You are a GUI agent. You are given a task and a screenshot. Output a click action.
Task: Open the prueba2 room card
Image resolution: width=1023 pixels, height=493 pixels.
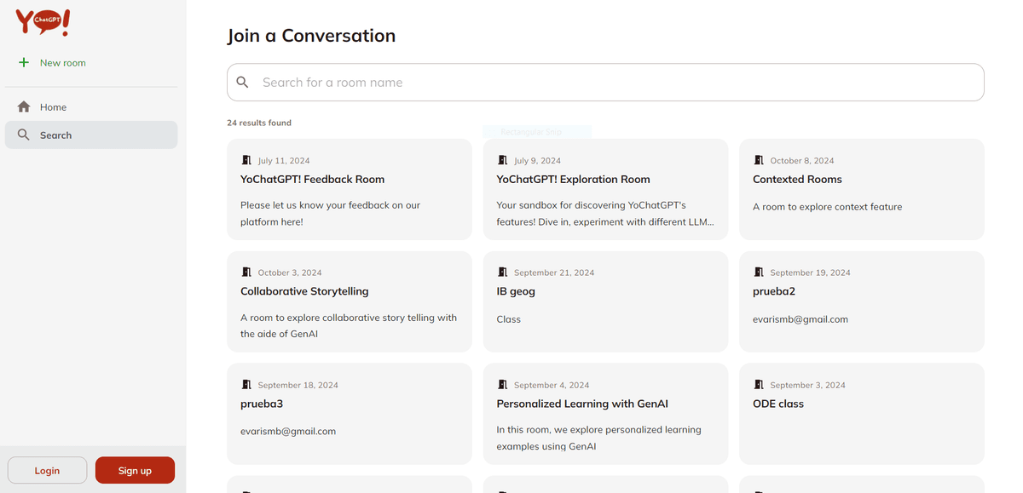click(x=861, y=301)
